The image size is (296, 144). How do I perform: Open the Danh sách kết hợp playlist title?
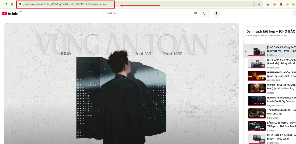pos(271,31)
